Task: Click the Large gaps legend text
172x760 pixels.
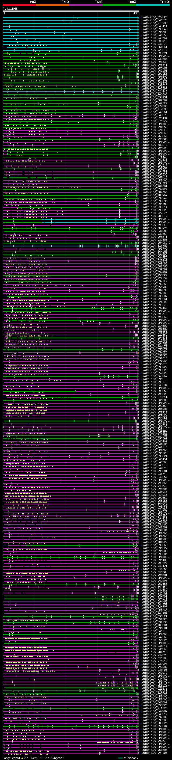Action: [x=33, y=758]
